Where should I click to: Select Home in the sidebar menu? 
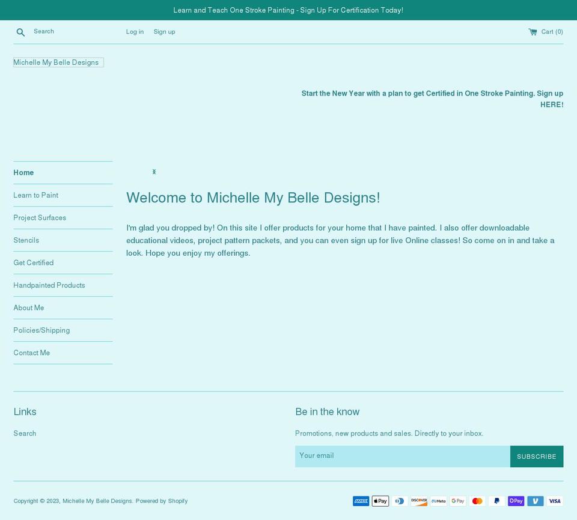tap(63, 172)
